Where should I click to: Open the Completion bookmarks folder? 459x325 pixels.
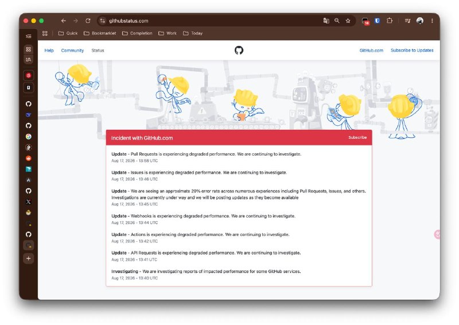[x=137, y=33]
